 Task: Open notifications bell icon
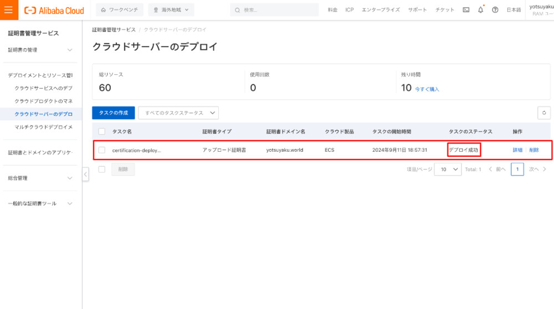[480, 10]
